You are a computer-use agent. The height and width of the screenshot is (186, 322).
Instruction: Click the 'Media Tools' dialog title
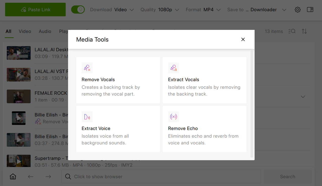point(92,39)
